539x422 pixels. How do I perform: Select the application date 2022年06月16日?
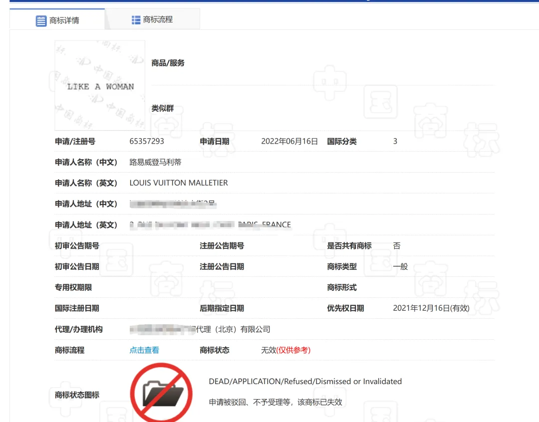pyautogui.click(x=289, y=141)
